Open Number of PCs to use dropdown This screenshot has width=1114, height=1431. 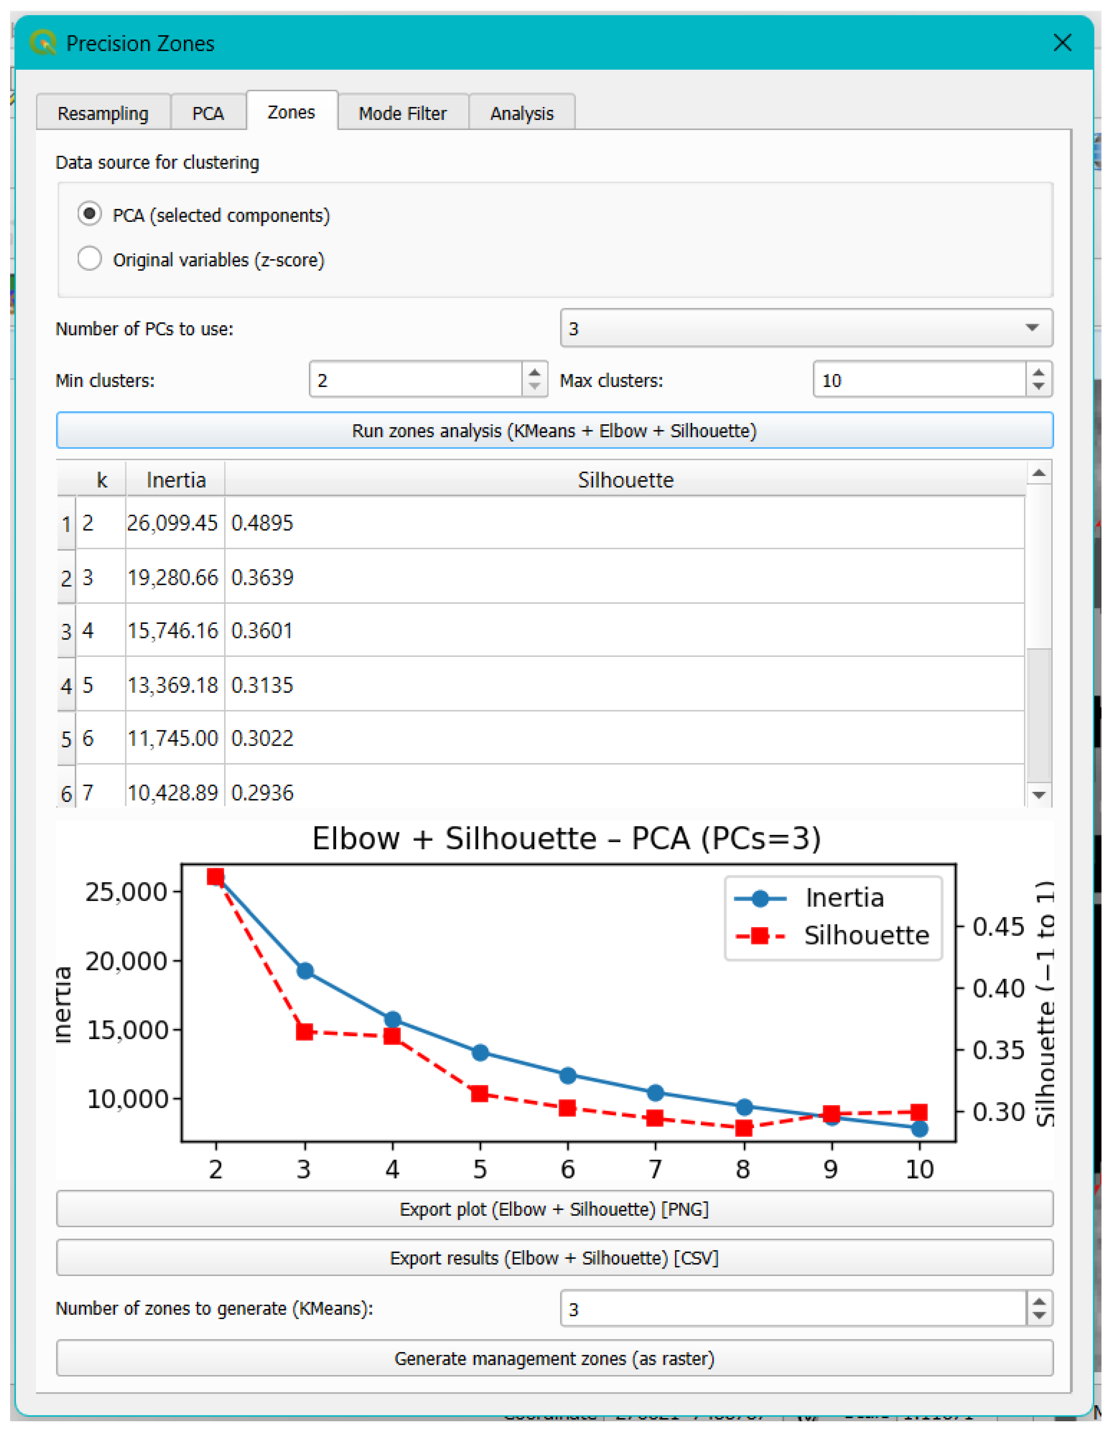[x=806, y=328]
